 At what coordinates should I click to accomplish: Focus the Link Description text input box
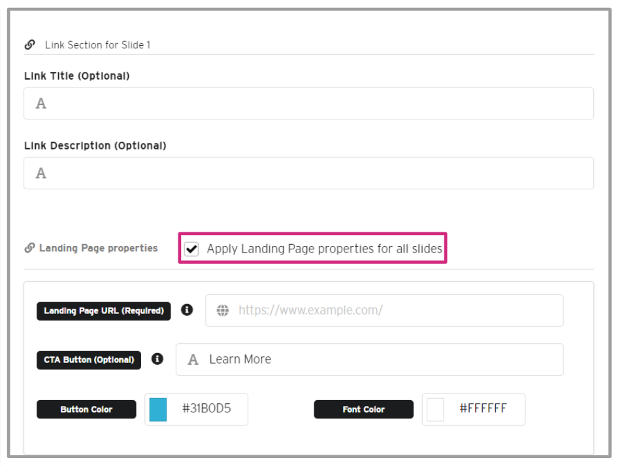pos(314,174)
